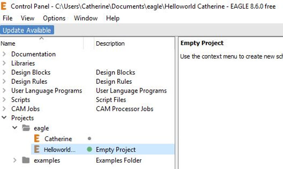Image resolution: width=283 pixels, height=169 pixels.
Task: Open the View menu
Action: pyautogui.click(x=27, y=18)
